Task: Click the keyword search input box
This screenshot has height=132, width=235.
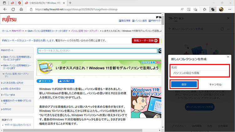Action: click(x=97, y=50)
